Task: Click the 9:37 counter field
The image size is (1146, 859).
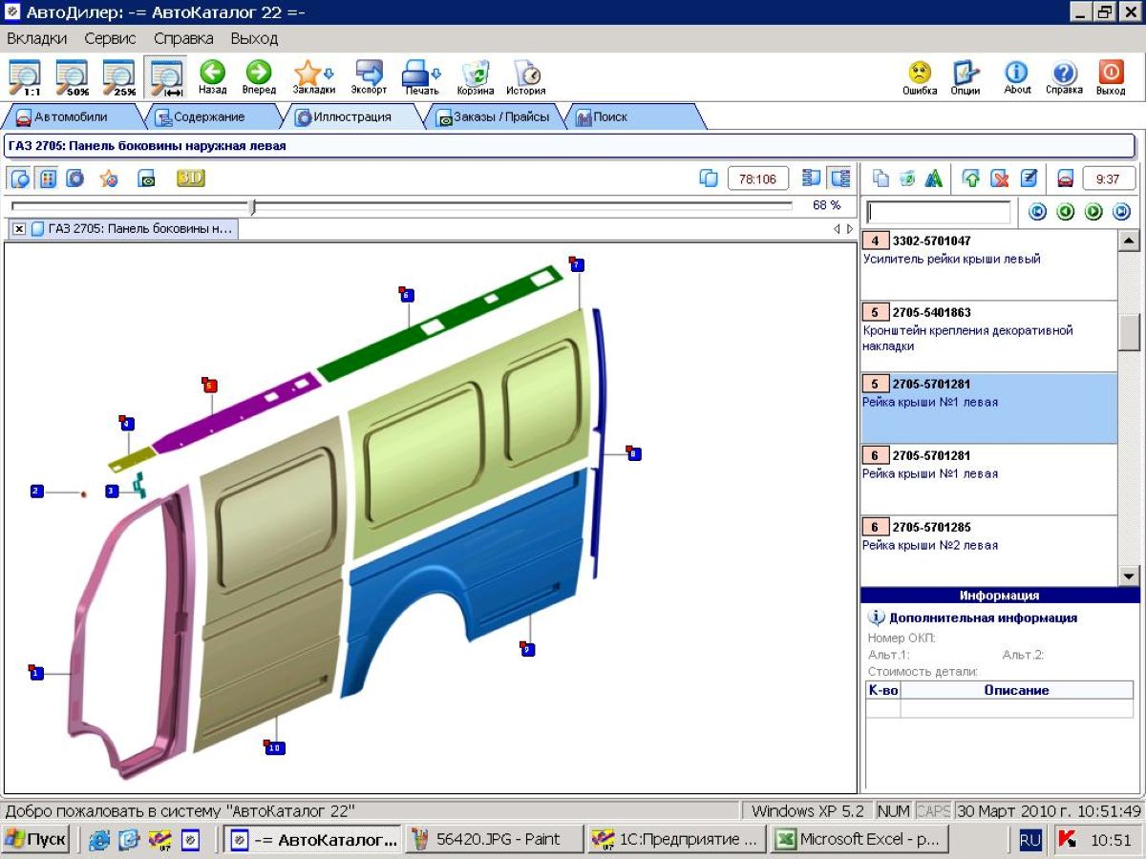Action: [1109, 178]
